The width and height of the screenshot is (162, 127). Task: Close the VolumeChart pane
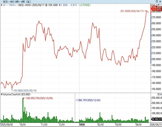tap(161, 94)
